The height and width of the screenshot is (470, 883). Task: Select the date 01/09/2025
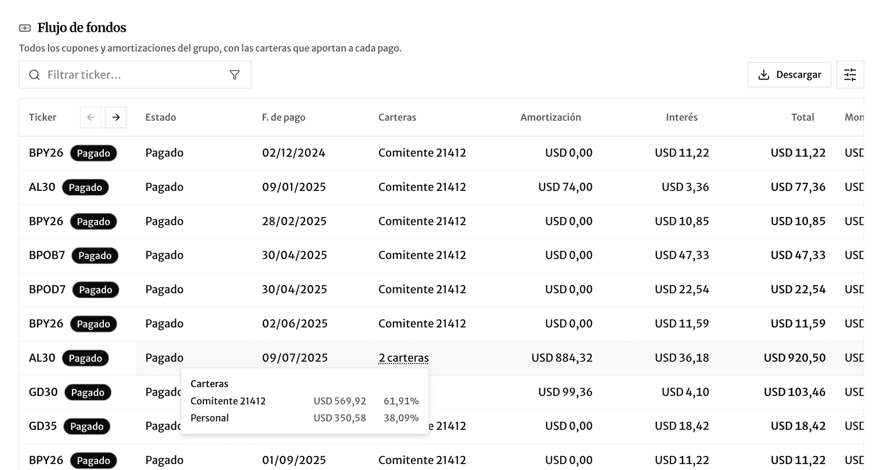click(x=294, y=460)
